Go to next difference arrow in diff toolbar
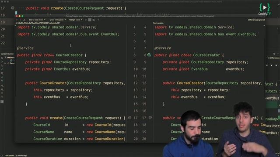Viewport: 280px width, 157px height. point(21,20)
